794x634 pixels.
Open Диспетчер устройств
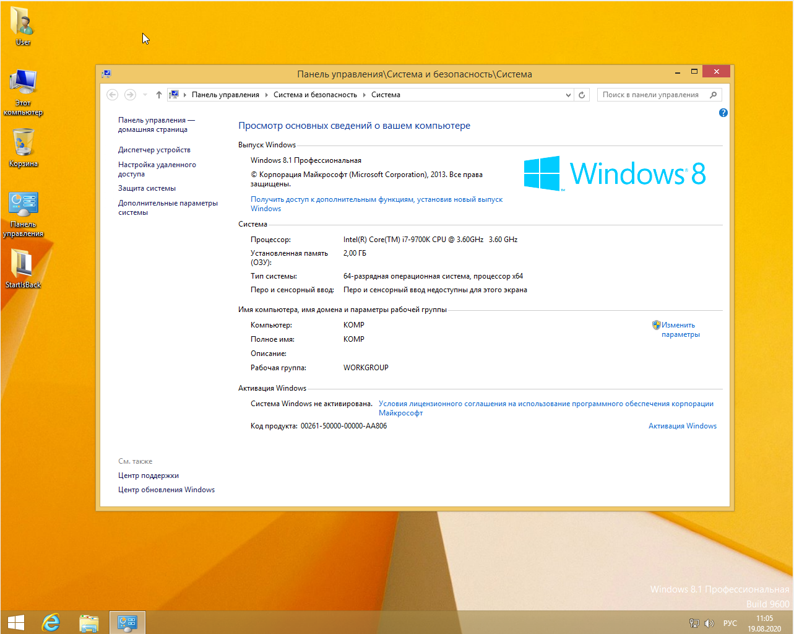coord(154,150)
